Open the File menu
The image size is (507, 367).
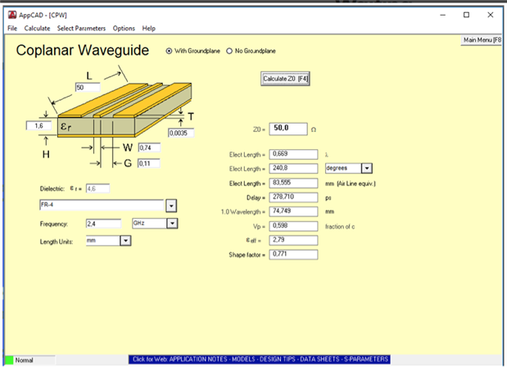(x=12, y=29)
